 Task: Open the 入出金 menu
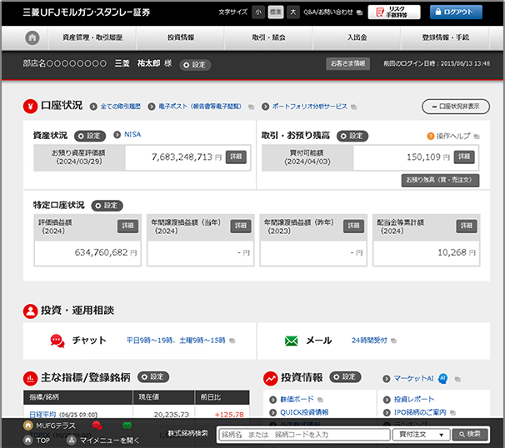pyautogui.click(x=357, y=38)
